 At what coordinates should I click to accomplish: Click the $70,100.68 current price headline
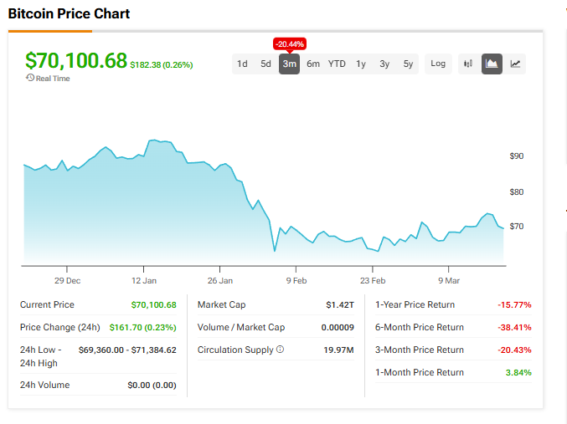pyautogui.click(x=76, y=61)
